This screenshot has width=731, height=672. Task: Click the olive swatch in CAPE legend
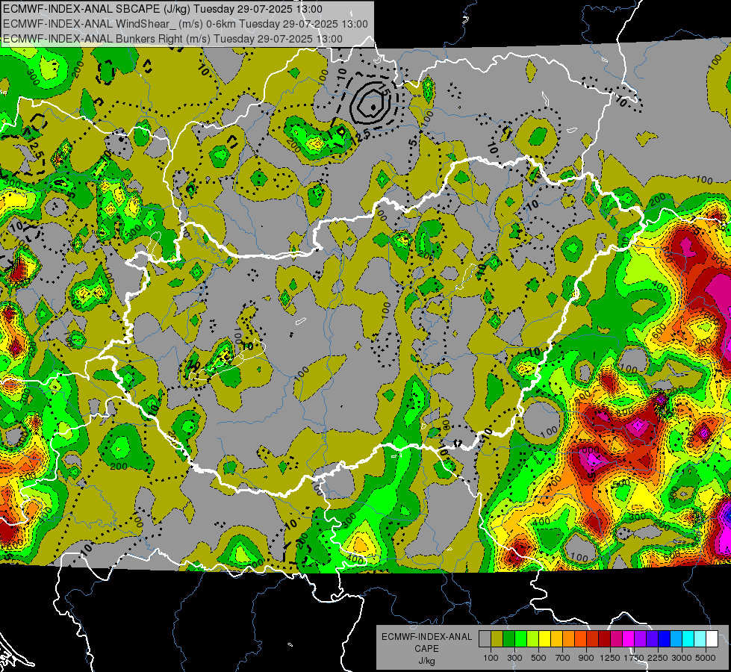coord(497,638)
